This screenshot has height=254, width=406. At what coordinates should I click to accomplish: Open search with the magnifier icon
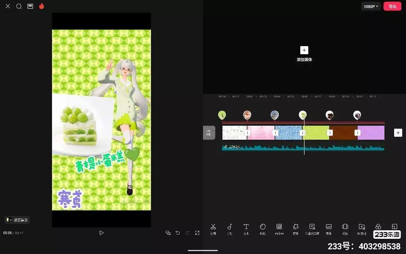pyautogui.click(x=19, y=6)
